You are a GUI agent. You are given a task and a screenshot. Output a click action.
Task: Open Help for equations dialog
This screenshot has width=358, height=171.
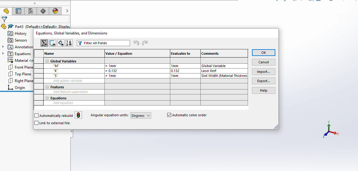pos(263,90)
